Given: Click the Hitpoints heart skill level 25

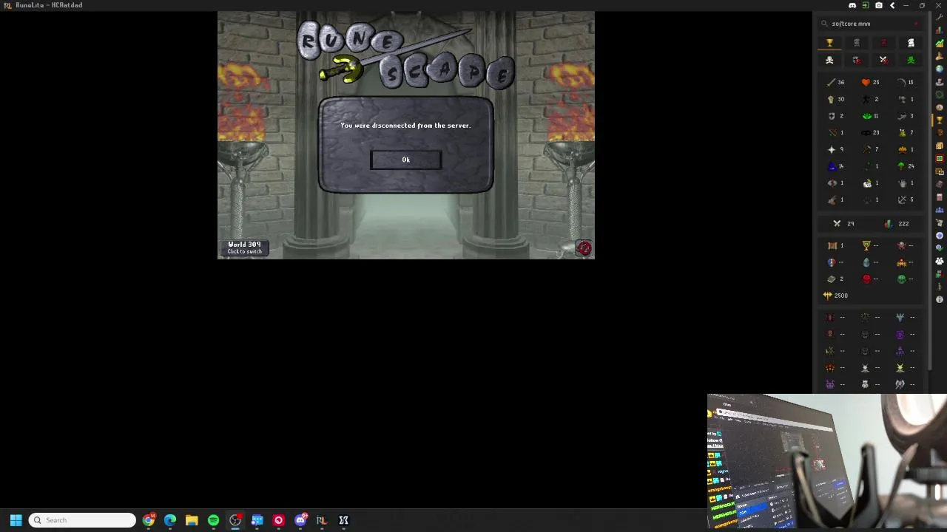Looking at the screenshot, I should [x=871, y=82].
